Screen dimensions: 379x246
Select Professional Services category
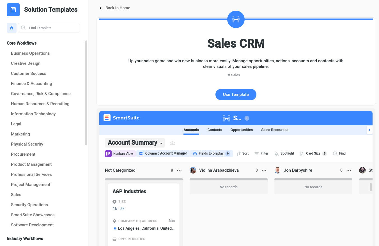coord(31,174)
